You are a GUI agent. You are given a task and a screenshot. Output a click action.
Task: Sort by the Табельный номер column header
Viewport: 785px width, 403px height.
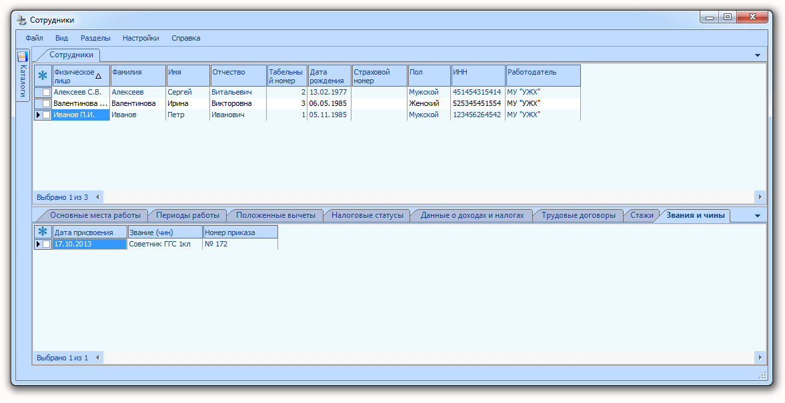pos(287,75)
